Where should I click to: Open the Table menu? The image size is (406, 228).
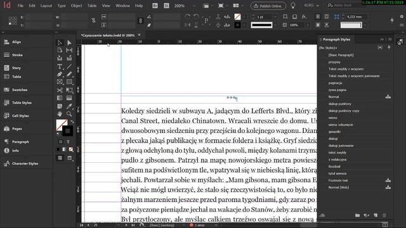pos(91,6)
